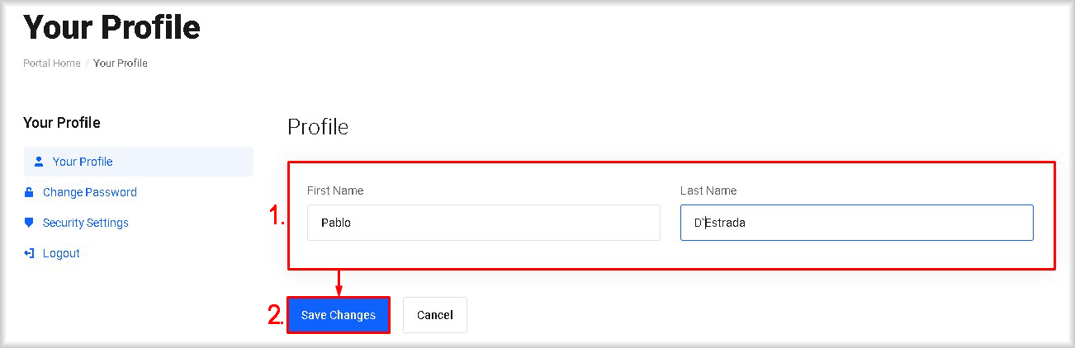Screen dimensions: 1075x348
Task: Open Security Settings from the sidebar
Action: [x=86, y=223]
